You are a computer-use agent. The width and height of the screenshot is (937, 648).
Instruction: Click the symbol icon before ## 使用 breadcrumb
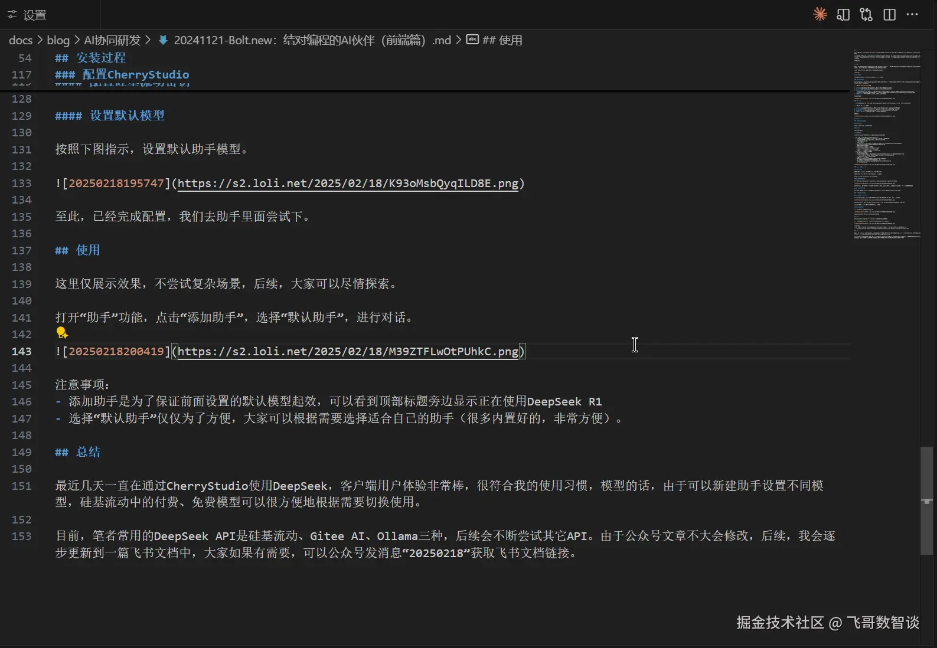[x=472, y=40]
